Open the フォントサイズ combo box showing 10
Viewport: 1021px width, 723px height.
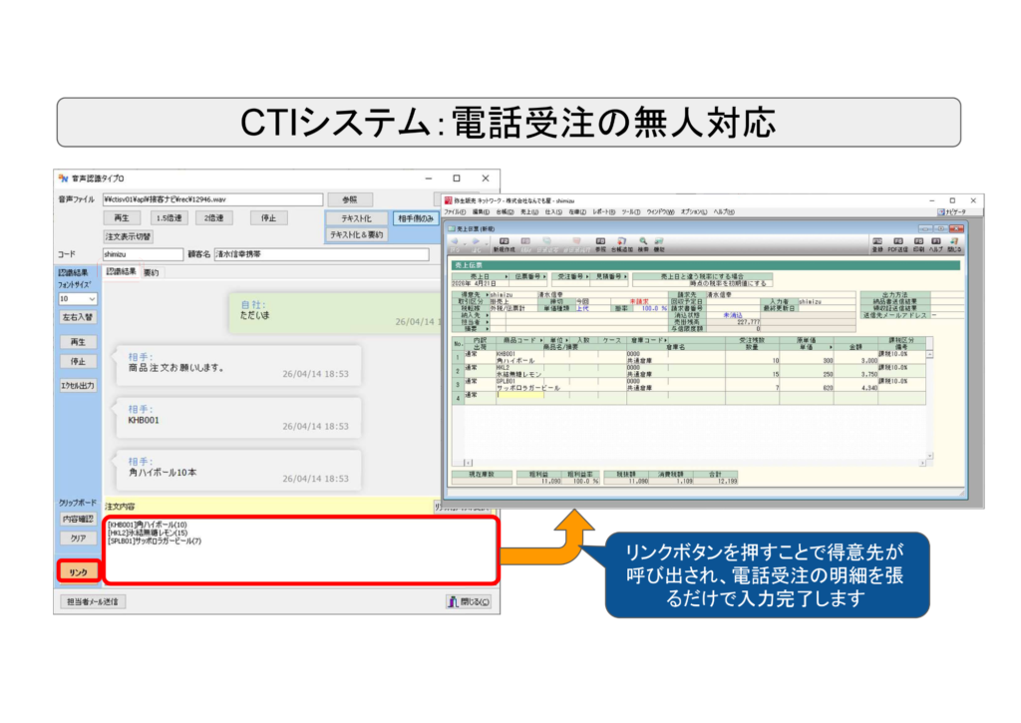pyautogui.click(x=78, y=298)
